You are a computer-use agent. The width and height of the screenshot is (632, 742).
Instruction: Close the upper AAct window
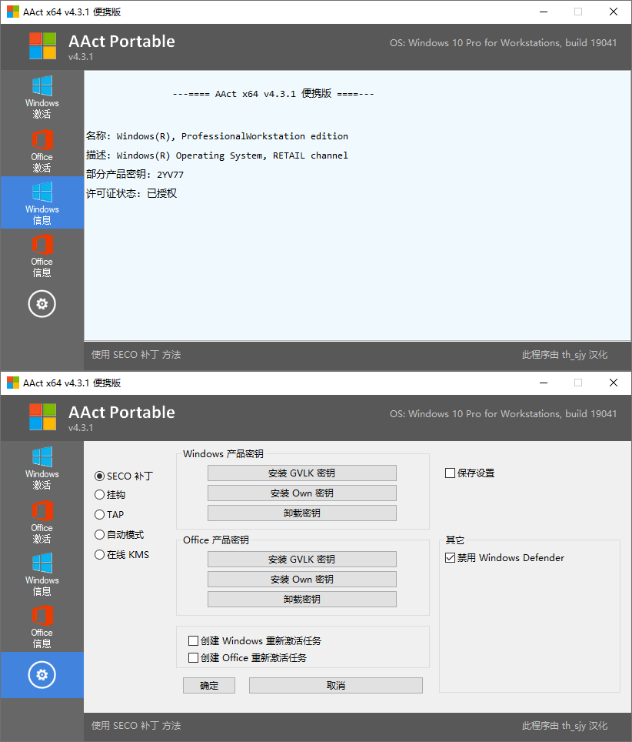coord(613,12)
